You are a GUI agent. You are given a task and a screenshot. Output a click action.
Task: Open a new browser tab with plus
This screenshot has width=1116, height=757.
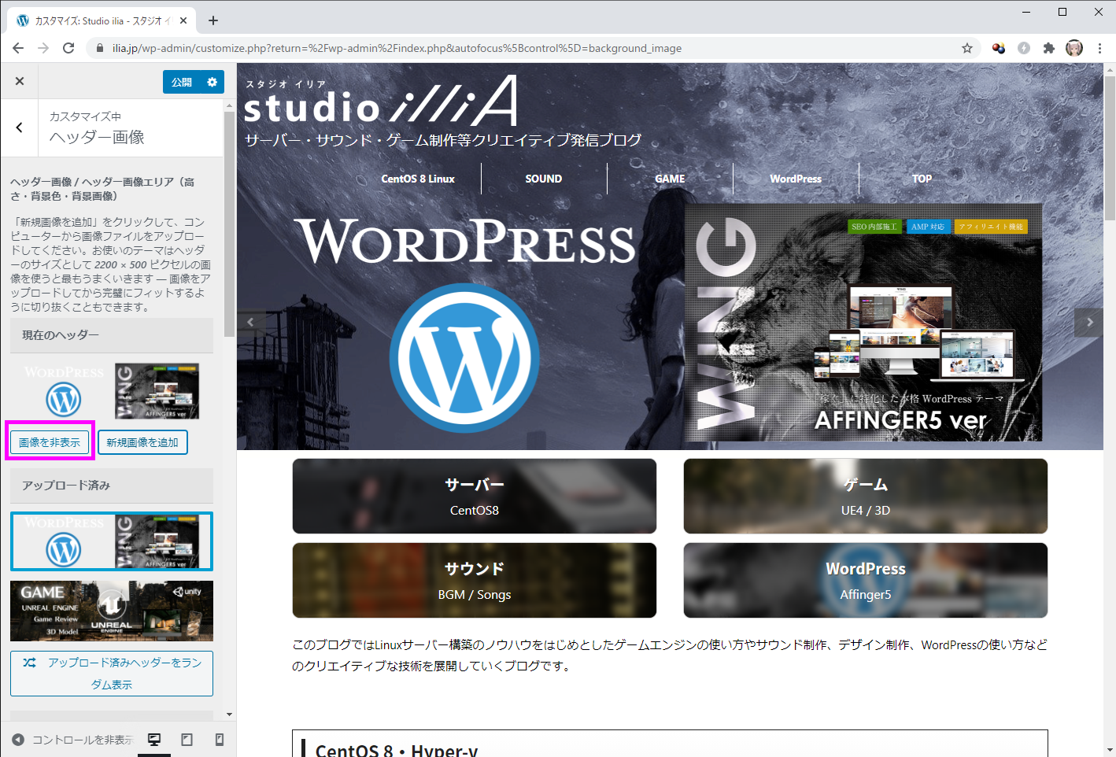pyautogui.click(x=213, y=20)
